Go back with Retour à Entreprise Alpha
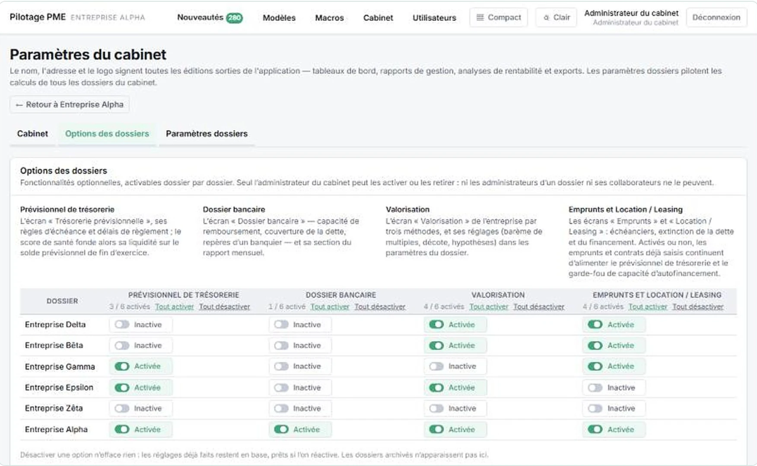This screenshot has height=466, width=757. coord(70,105)
